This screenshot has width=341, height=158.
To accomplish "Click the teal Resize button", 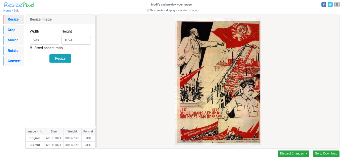I will click(x=60, y=58).
